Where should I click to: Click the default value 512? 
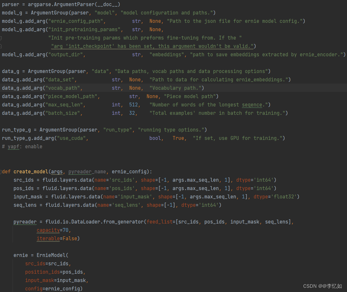coord(133,105)
